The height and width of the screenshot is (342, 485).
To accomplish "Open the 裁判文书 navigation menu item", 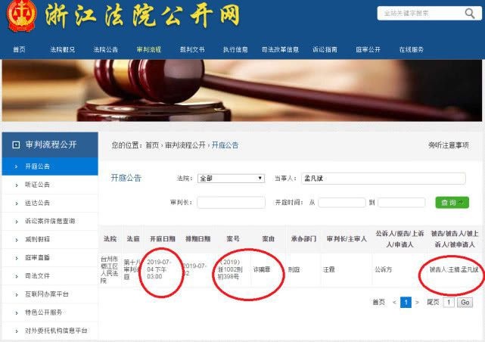I will (191, 49).
